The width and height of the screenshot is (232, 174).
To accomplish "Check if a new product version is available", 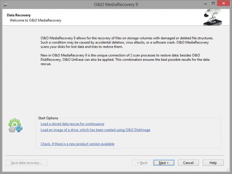I will [x=77, y=144].
